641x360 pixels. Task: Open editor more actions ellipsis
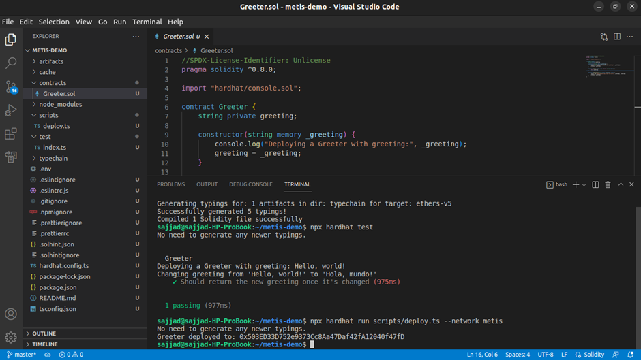pyautogui.click(x=630, y=37)
